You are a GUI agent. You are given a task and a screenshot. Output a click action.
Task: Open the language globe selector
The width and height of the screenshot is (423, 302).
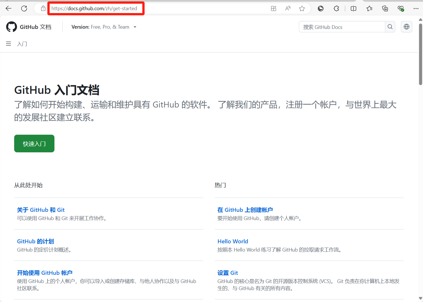click(x=406, y=27)
